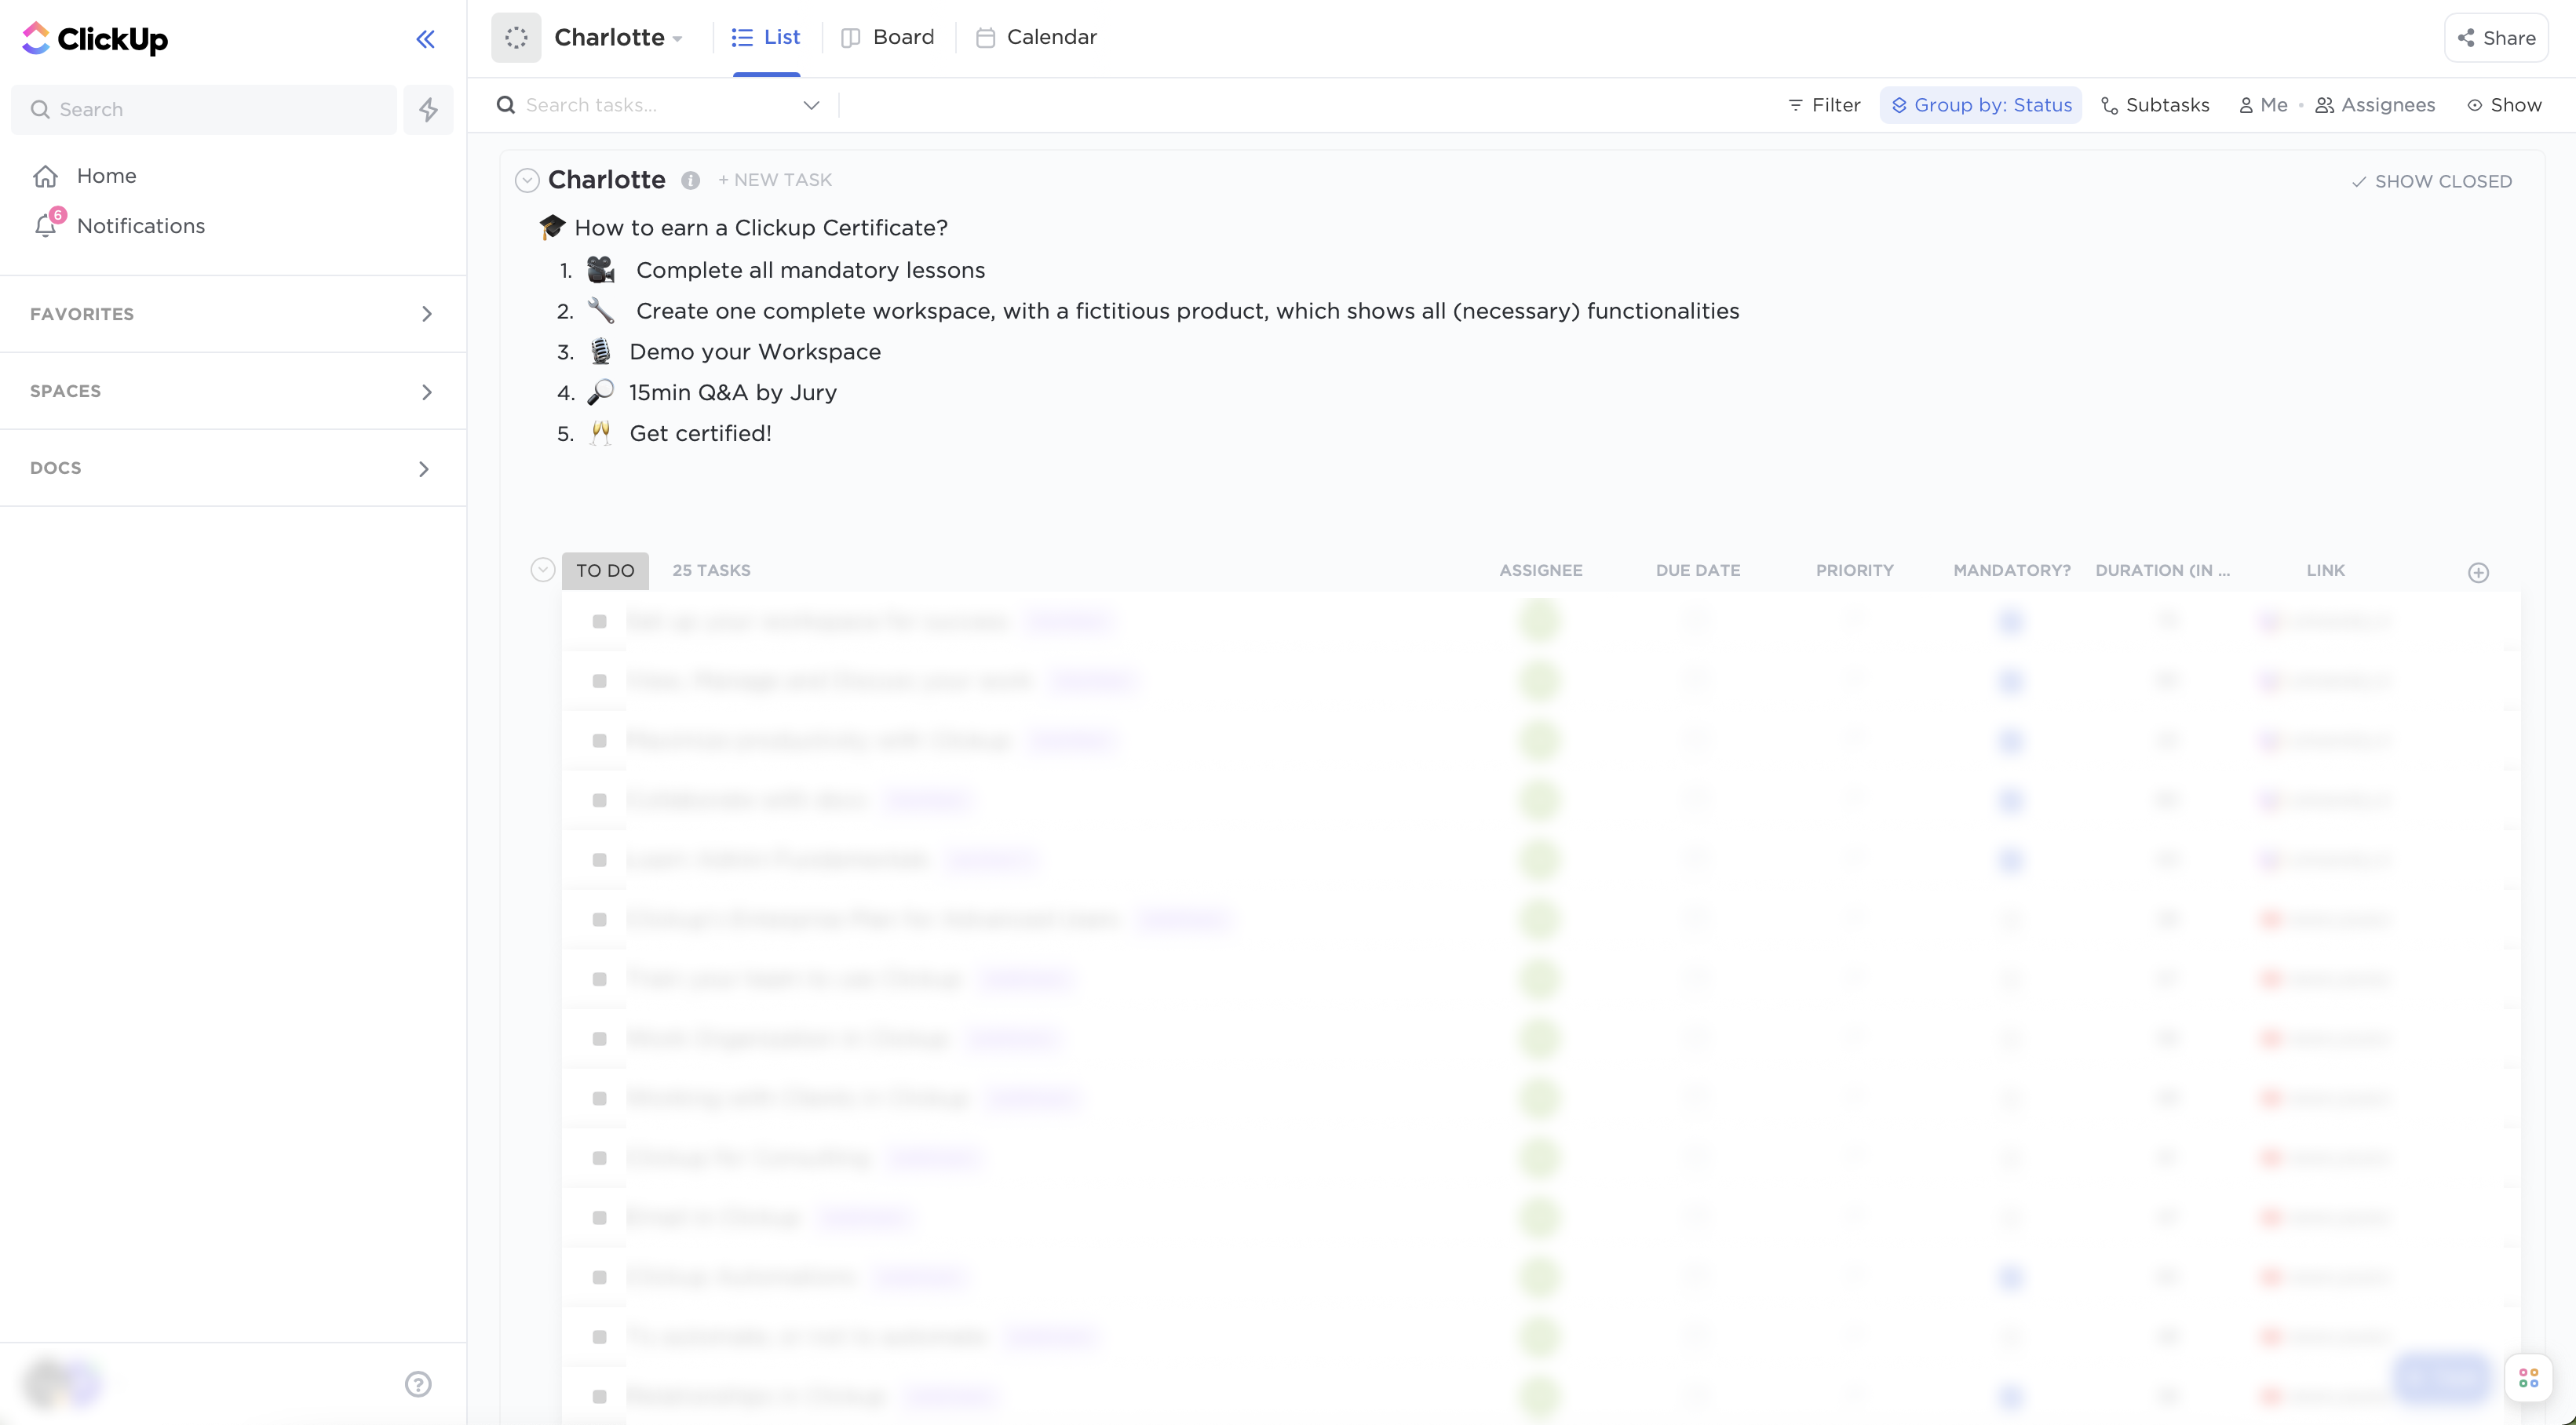Click the first task's green assignee avatar
The image size is (2576, 1425).
coord(1540,621)
